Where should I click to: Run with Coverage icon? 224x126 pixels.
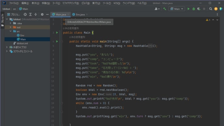199,9
